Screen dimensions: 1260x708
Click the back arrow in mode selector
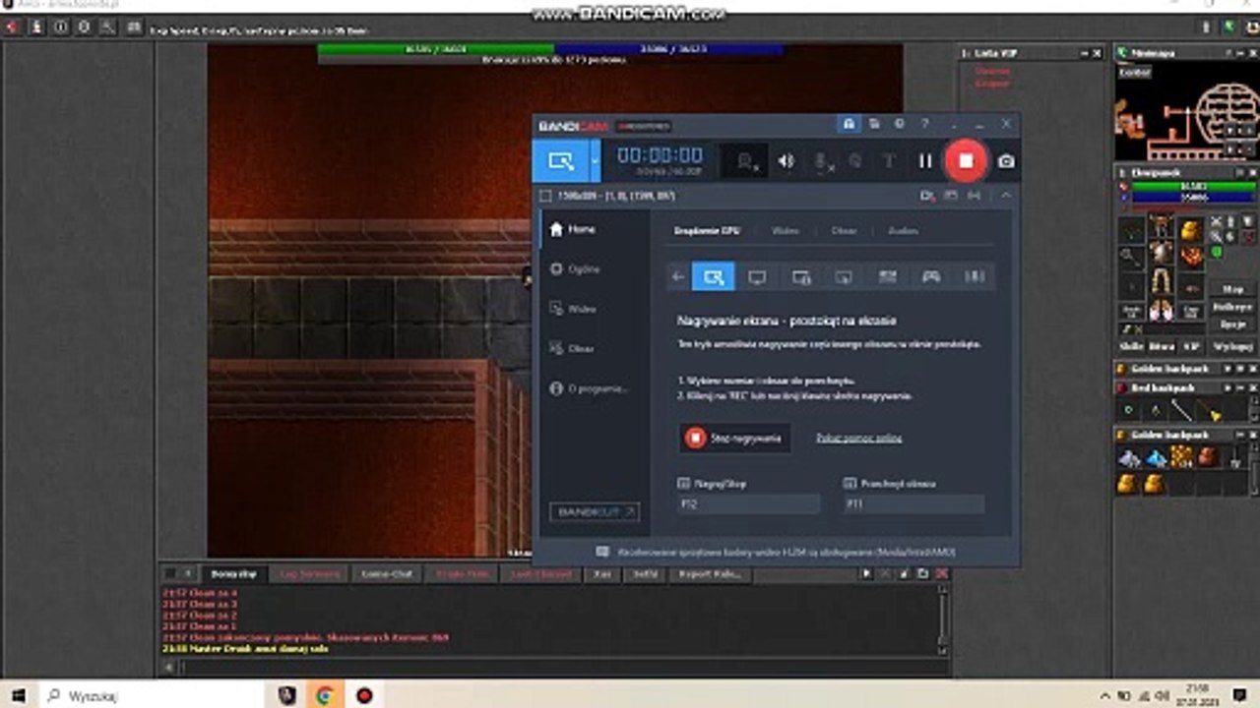click(x=678, y=277)
